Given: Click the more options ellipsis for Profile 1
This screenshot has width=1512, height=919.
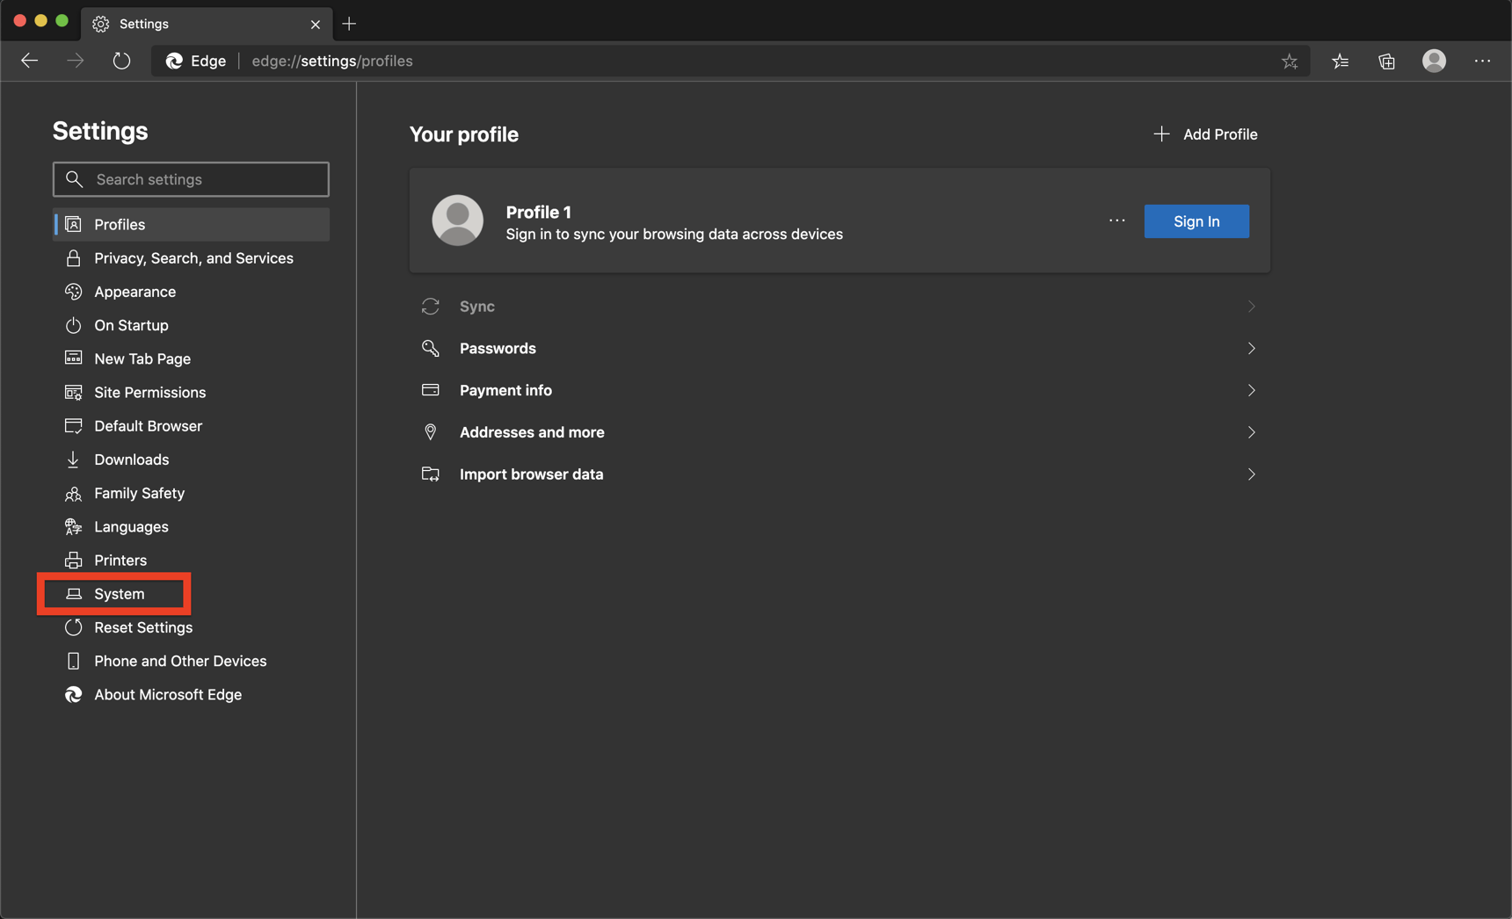Looking at the screenshot, I should 1116,221.
